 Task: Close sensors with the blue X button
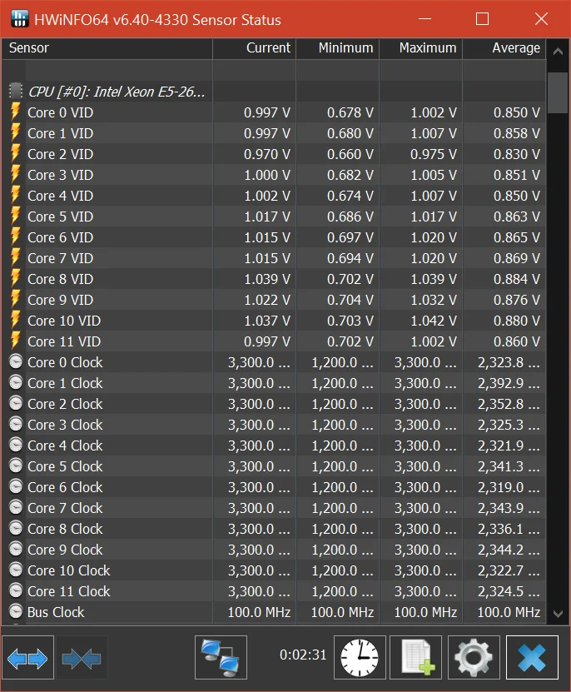(x=532, y=658)
